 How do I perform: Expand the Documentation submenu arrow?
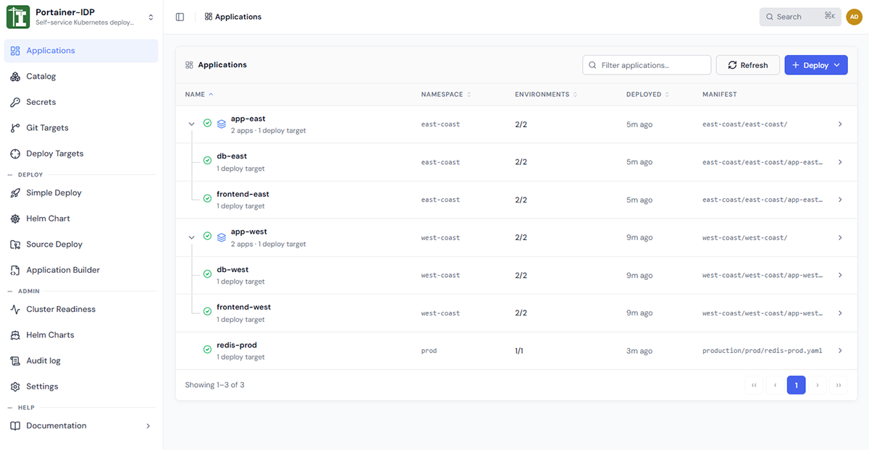[x=148, y=426]
